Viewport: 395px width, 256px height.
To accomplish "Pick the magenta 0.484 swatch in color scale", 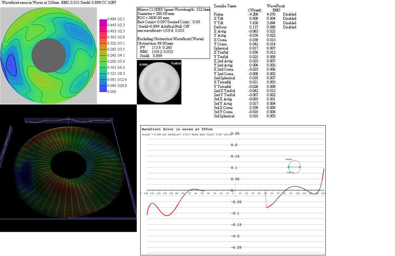I will (103, 21).
